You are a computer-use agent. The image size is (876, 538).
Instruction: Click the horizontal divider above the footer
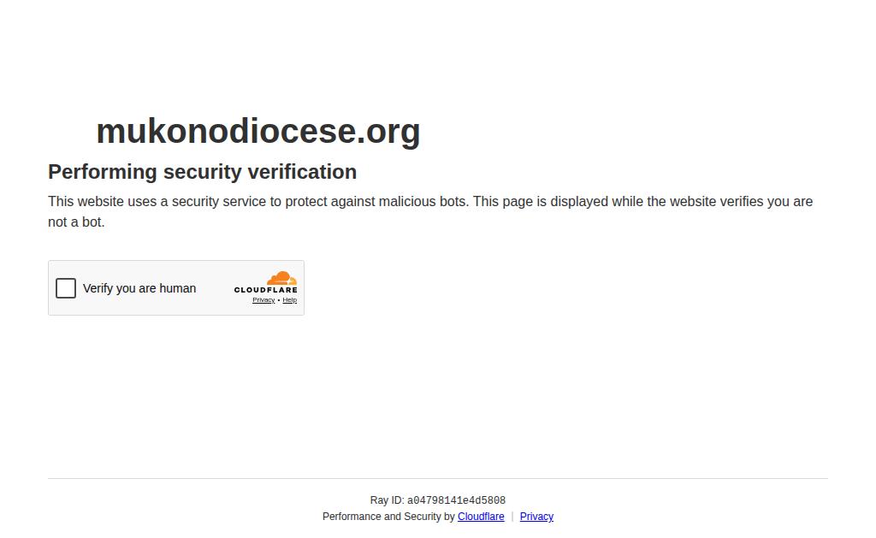coord(437,478)
